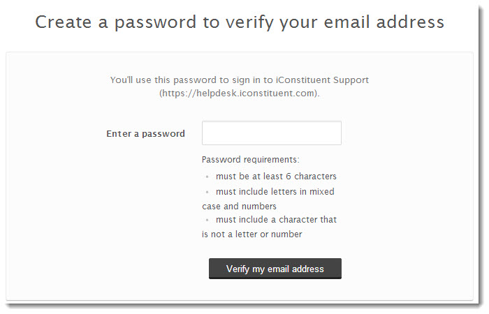Viewport: 489px width, 314px height.
Task: Click into the Enter a password field
Action: coord(271,133)
